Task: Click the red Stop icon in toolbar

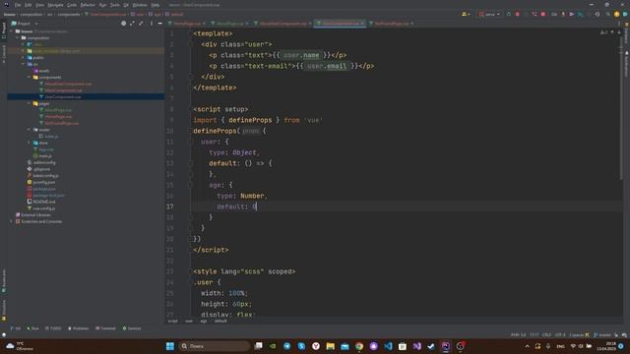Action: [x=543, y=14]
